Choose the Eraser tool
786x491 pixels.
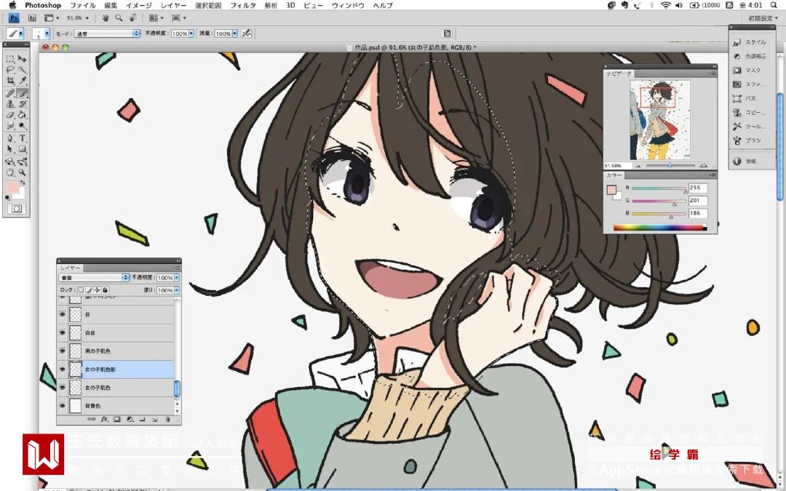[x=10, y=115]
